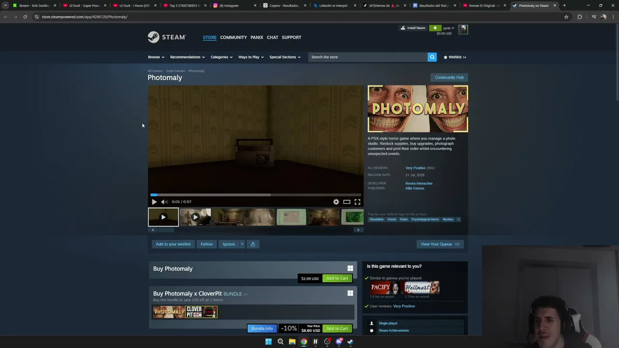The image size is (619, 348).
Task: Open a new browser tab
Action: [x=564, y=5]
